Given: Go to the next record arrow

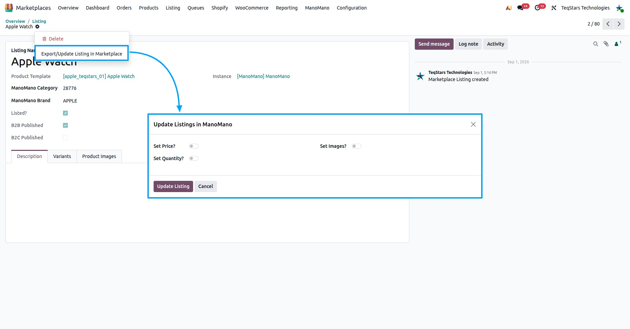Looking at the screenshot, I should pos(619,24).
